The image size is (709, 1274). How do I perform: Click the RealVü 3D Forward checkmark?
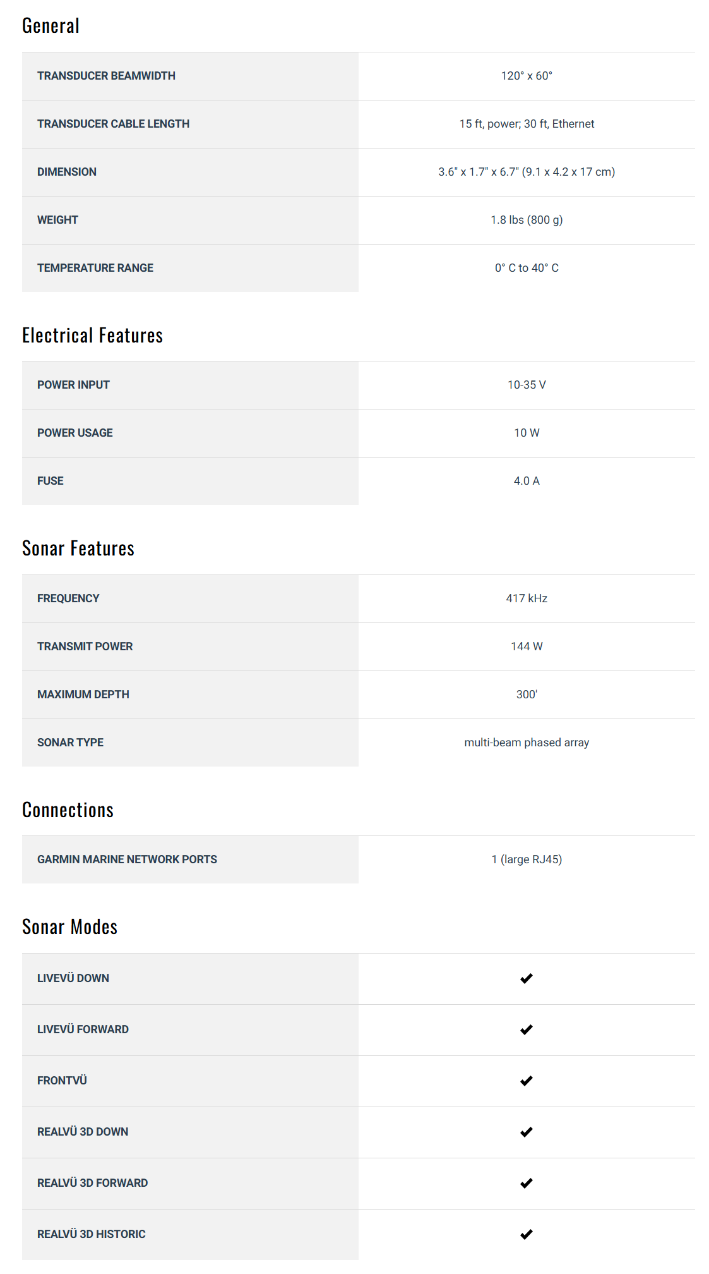(527, 1183)
